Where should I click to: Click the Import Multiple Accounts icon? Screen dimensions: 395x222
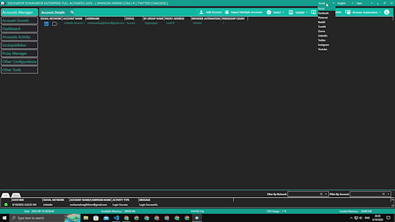coord(227,12)
